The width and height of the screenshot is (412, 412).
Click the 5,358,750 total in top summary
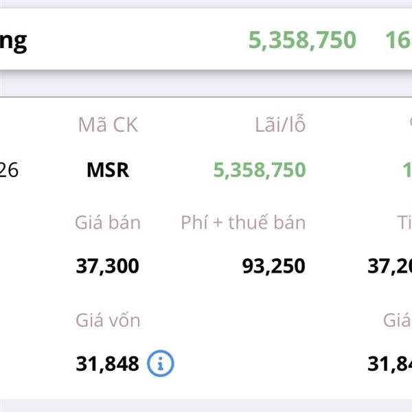click(302, 41)
